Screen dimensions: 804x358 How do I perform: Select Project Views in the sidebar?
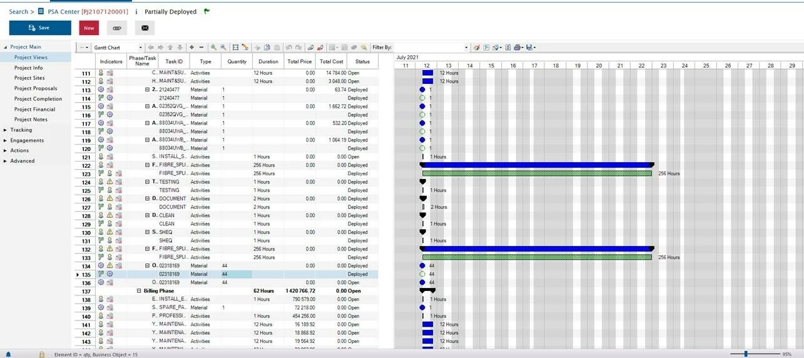click(x=31, y=58)
